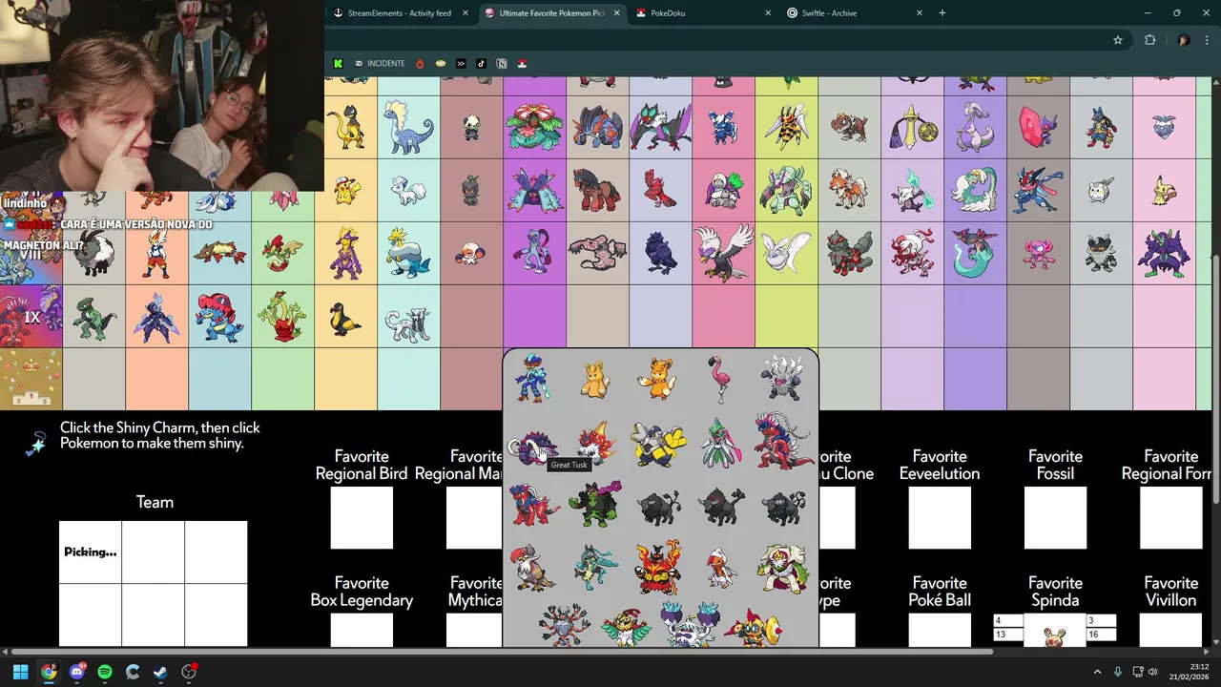1221x687 pixels.
Task: Pick Great Tusk in the popup
Action: 532,447
